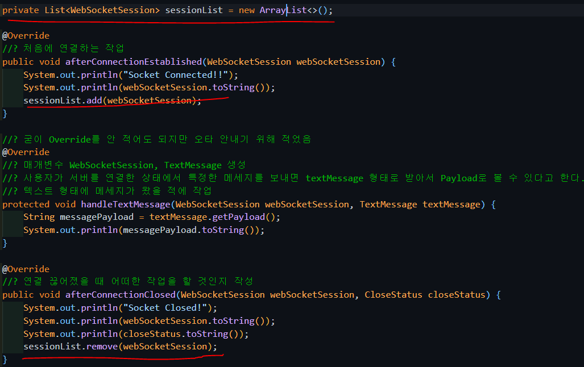This screenshot has width=584, height=367.
Task: Click the comment '처음에 연결하는 작업'
Action: 63,48
